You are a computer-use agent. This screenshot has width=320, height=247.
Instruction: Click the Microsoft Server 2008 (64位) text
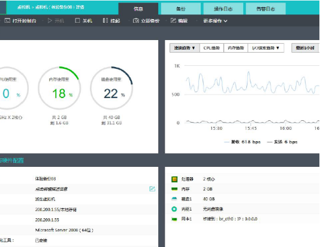pyautogui.click(x=64, y=230)
